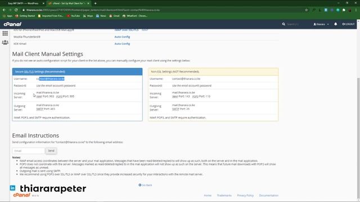Open the Getting Started bookmark
This screenshot has width=360, height=202.
[x=25, y=16]
